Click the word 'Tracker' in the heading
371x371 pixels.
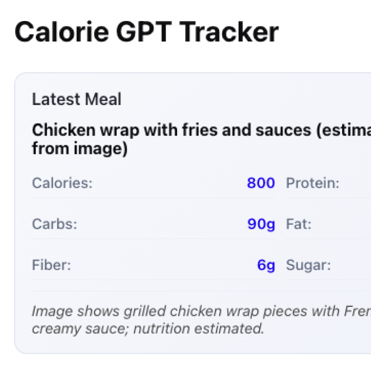coord(229,32)
